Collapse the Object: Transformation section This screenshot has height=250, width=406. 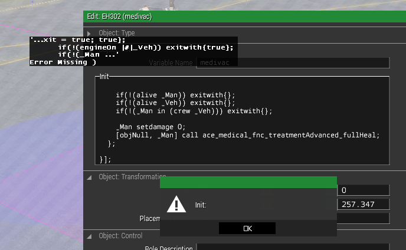click(x=89, y=177)
